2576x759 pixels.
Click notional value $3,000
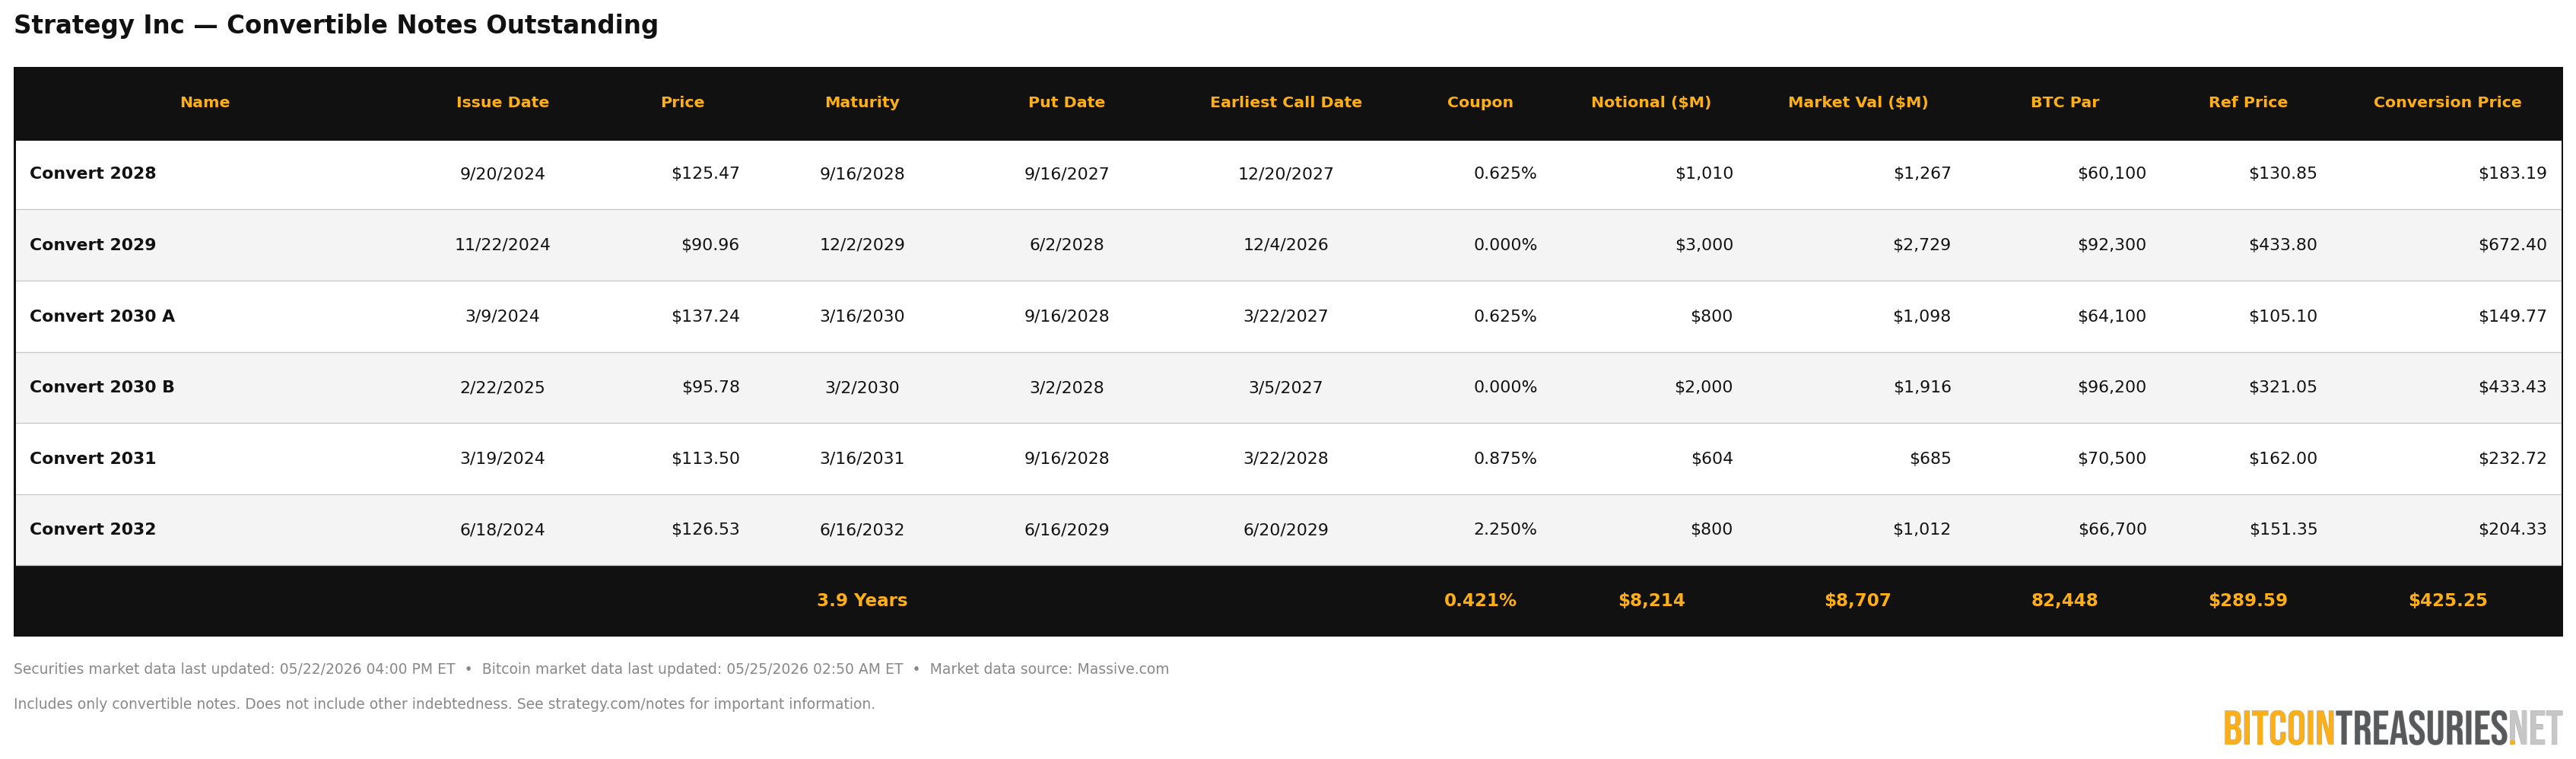1704,245
